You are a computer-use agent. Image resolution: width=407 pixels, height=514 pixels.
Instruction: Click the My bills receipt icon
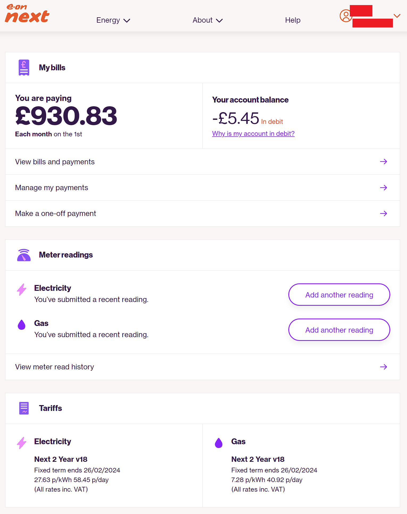(x=24, y=68)
